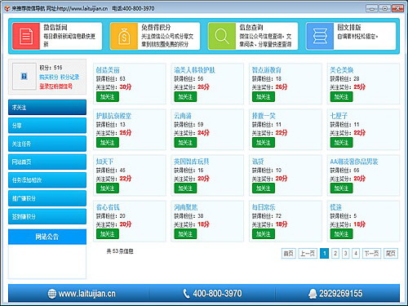Screen dimensions: 408x306
Task: Select the 任务添加/修改 sidebar item
Action: point(47,180)
